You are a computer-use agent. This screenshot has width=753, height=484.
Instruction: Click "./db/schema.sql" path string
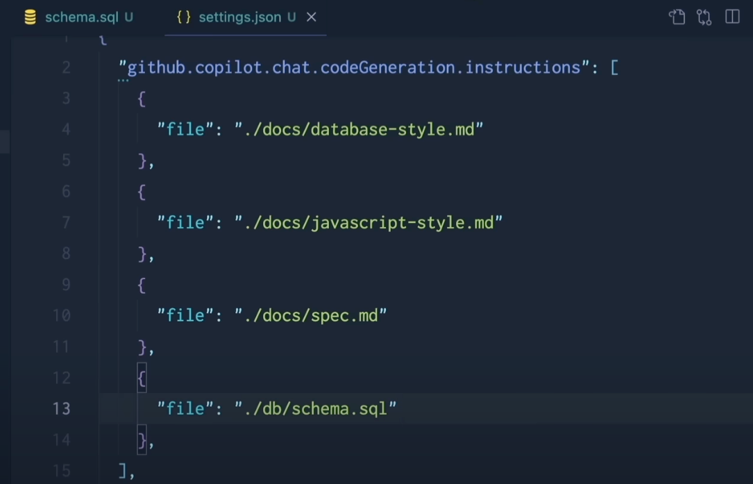(x=316, y=408)
